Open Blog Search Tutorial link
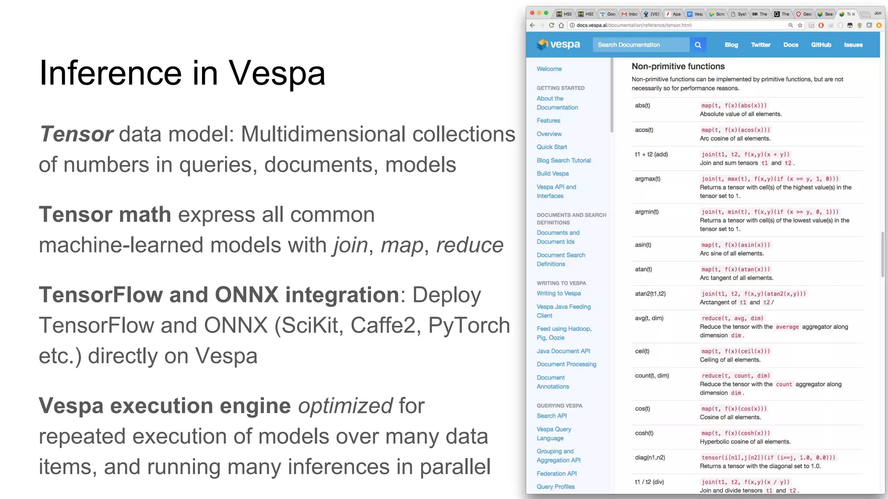The height and width of the screenshot is (499, 888). tap(564, 160)
